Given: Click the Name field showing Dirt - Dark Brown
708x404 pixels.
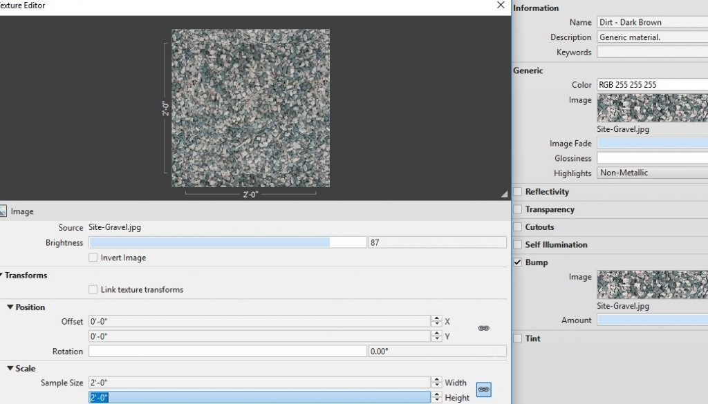Looking at the screenshot, I should click(x=651, y=21).
